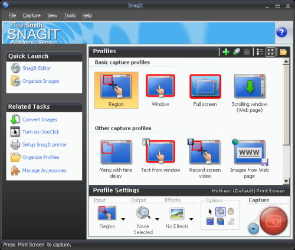The width and height of the screenshot is (295, 250).
Task: Select the Full screen capture profile
Action: [x=205, y=90]
